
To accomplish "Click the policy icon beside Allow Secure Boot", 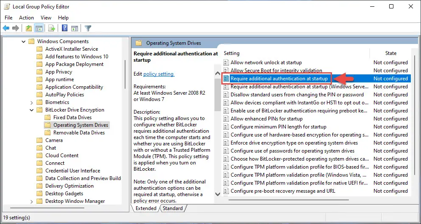I will tap(226, 71).
